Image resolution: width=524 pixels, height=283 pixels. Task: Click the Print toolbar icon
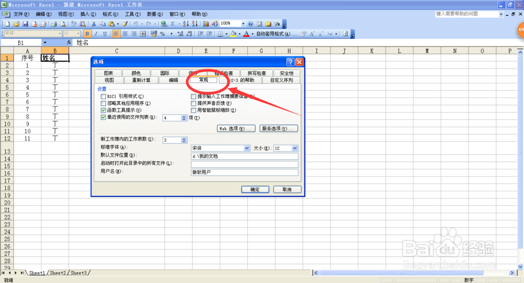54,24
